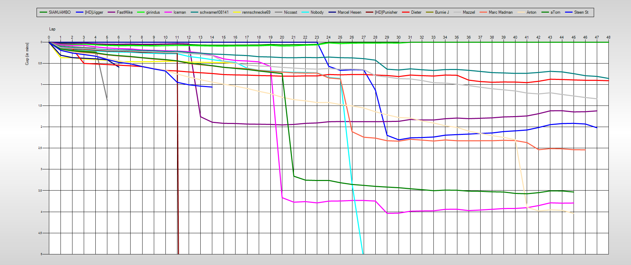Click the red Dieter legend swatch

click(x=406, y=12)
